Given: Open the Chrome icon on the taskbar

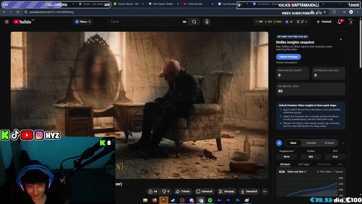Looking at the screenshot, I should 201,200.
